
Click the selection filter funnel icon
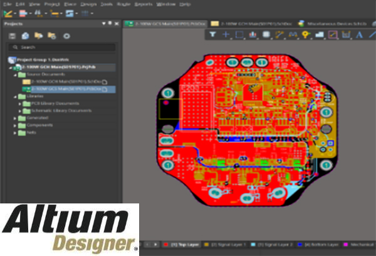tap(212, 34)
